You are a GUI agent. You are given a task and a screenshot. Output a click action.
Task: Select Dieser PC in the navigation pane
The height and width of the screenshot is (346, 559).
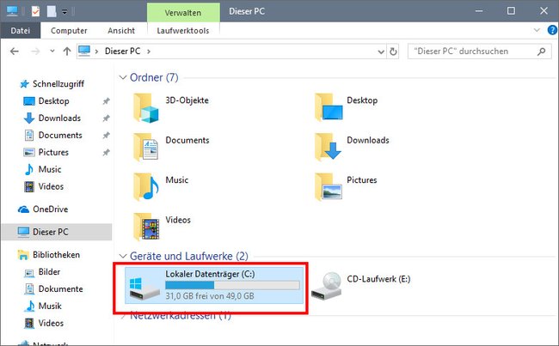(x=57, y=232)
